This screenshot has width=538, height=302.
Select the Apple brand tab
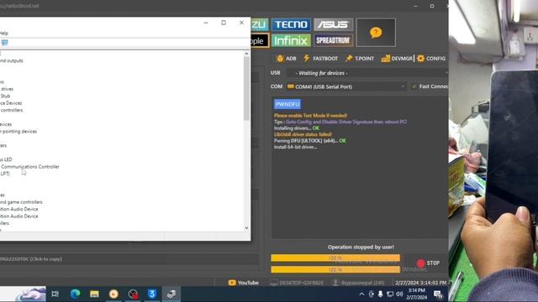point(260,40)
